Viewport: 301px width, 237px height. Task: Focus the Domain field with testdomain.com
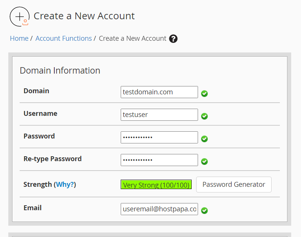(159, 92)
